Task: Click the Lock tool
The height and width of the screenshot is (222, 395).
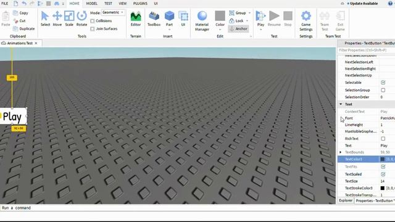Action: pos(236,20)
